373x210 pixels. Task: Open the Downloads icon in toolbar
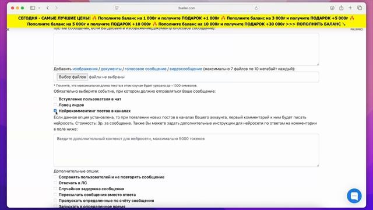[332, 8]
